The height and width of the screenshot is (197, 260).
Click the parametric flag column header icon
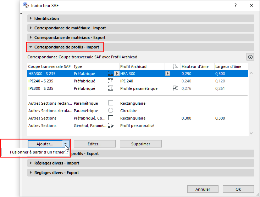click(176, 66)
